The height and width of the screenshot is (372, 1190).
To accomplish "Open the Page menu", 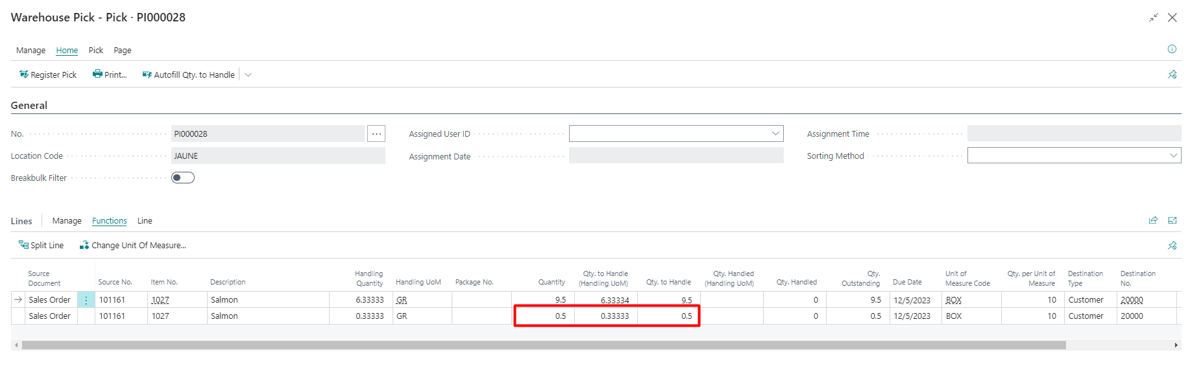I will point(123,50).
